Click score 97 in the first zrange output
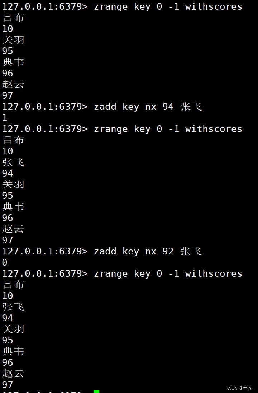 pyautogui.click(x=8, y=95)
